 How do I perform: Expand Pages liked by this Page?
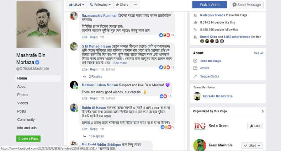[x=262, y=111]
